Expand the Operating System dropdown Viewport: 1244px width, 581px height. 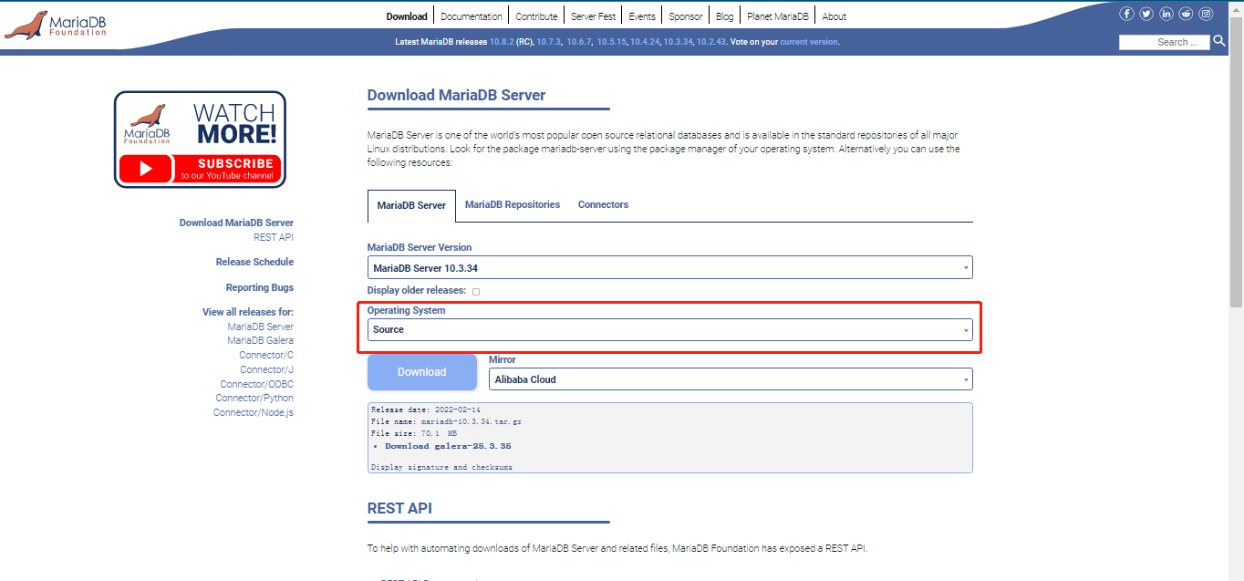pyautogui.click(x=669, y=330)
